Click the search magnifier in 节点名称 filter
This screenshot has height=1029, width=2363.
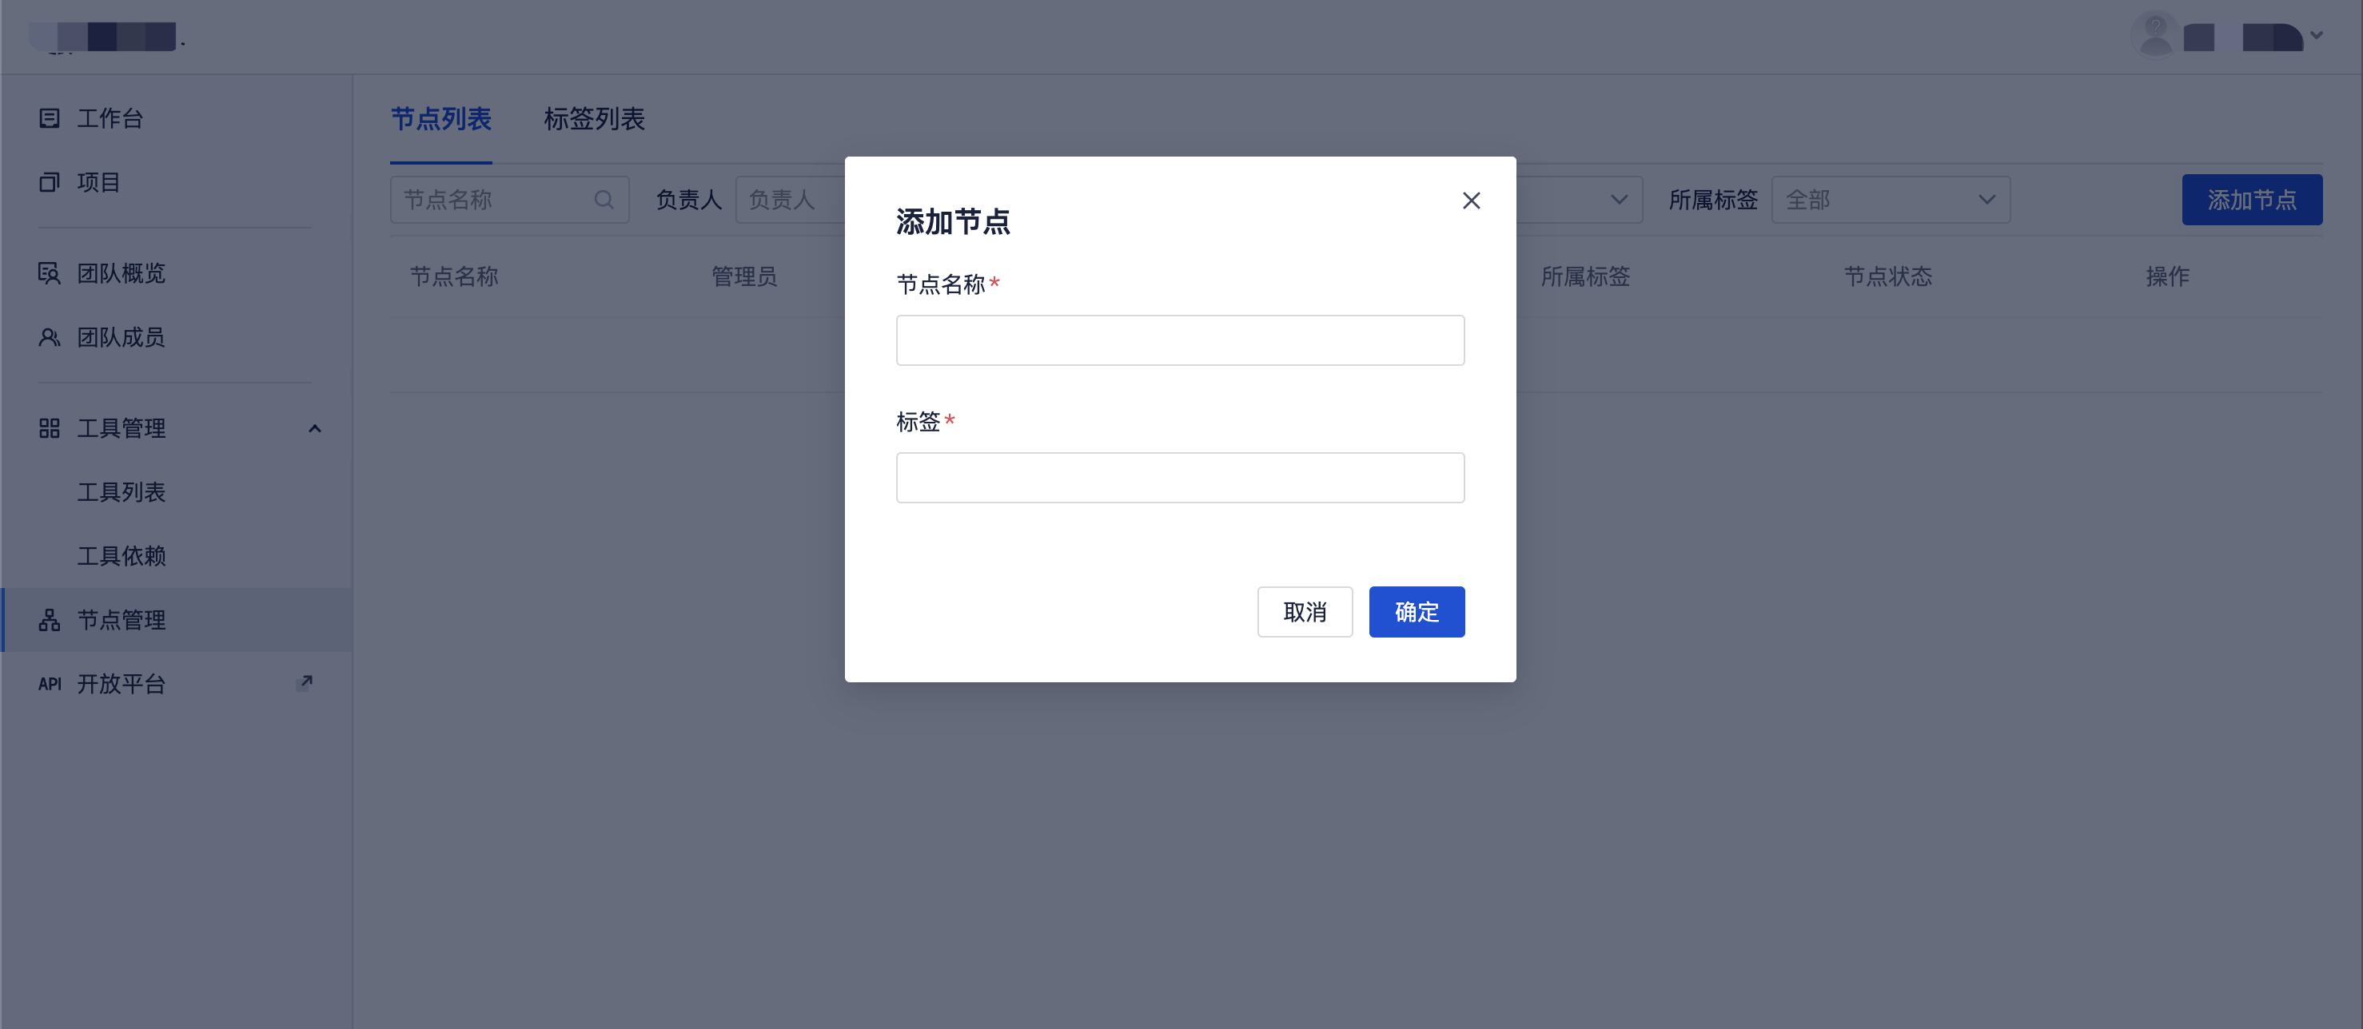pyautogui.click(x=604, y=200)
